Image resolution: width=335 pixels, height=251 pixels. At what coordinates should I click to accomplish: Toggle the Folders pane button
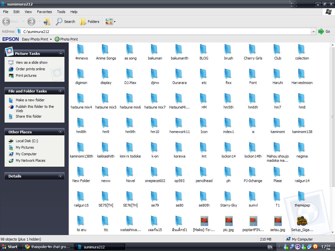click(x=90, y=22)
